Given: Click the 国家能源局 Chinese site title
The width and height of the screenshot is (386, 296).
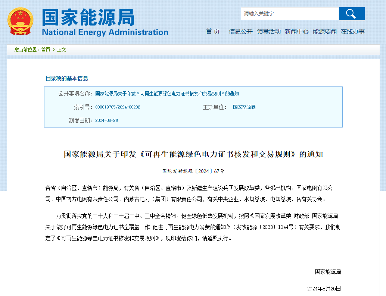Looking at the screenshot, I should [88, 17].
